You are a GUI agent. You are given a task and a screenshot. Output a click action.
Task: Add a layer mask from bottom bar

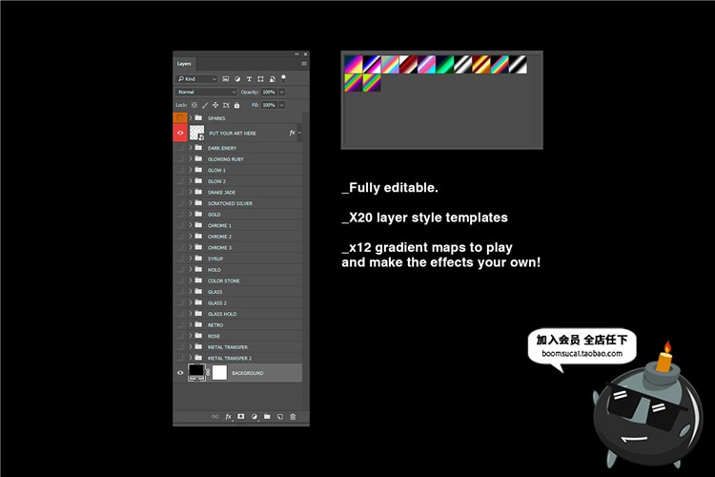tap(241, 417)
